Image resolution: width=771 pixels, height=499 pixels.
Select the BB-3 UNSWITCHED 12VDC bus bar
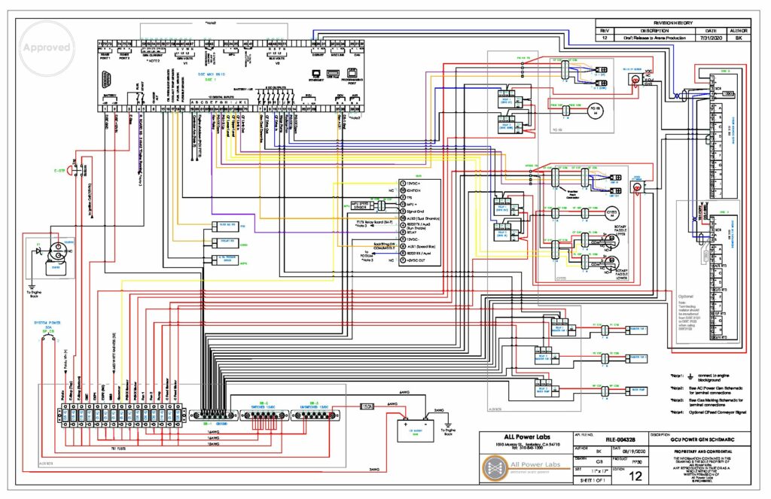point(315,415)
